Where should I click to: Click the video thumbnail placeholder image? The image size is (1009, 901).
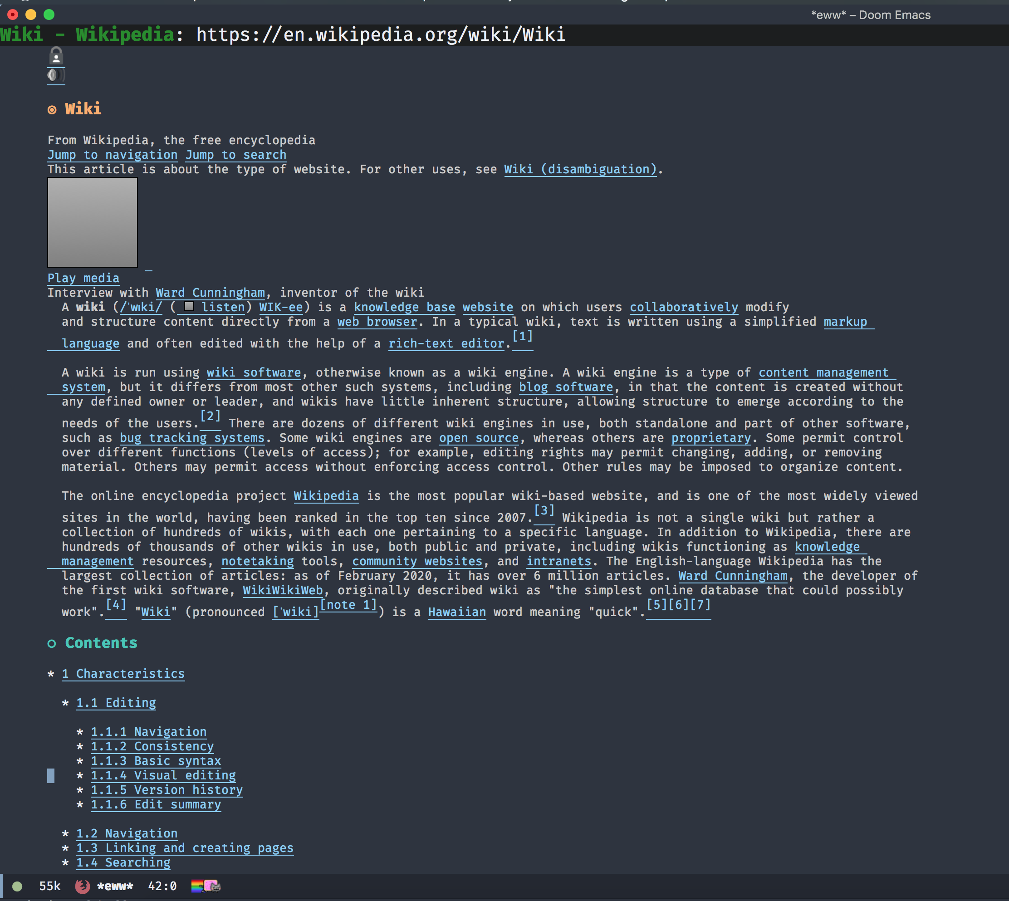[92, 222]
